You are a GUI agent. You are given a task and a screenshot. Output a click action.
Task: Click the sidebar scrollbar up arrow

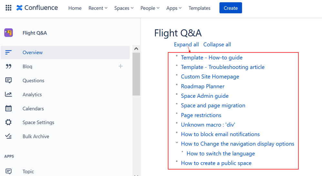[136, 49]
